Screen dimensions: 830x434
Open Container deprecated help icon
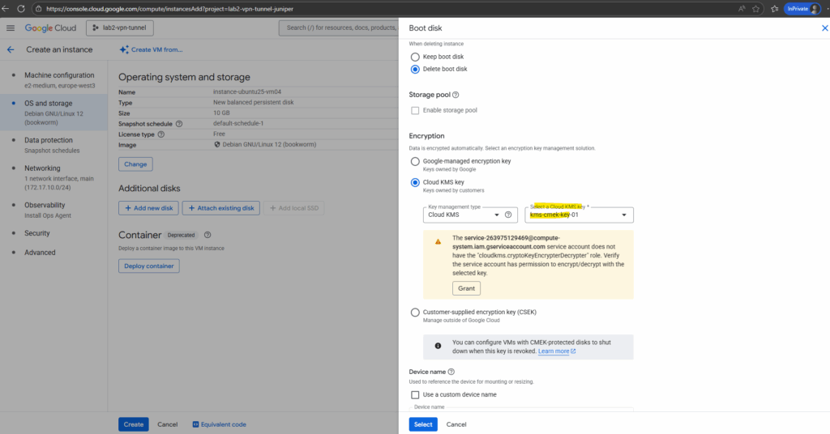coord(207,235)
